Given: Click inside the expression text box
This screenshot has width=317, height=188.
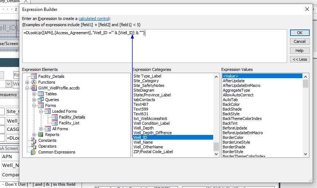Looking at the screenshot, I should coord(154,46).
